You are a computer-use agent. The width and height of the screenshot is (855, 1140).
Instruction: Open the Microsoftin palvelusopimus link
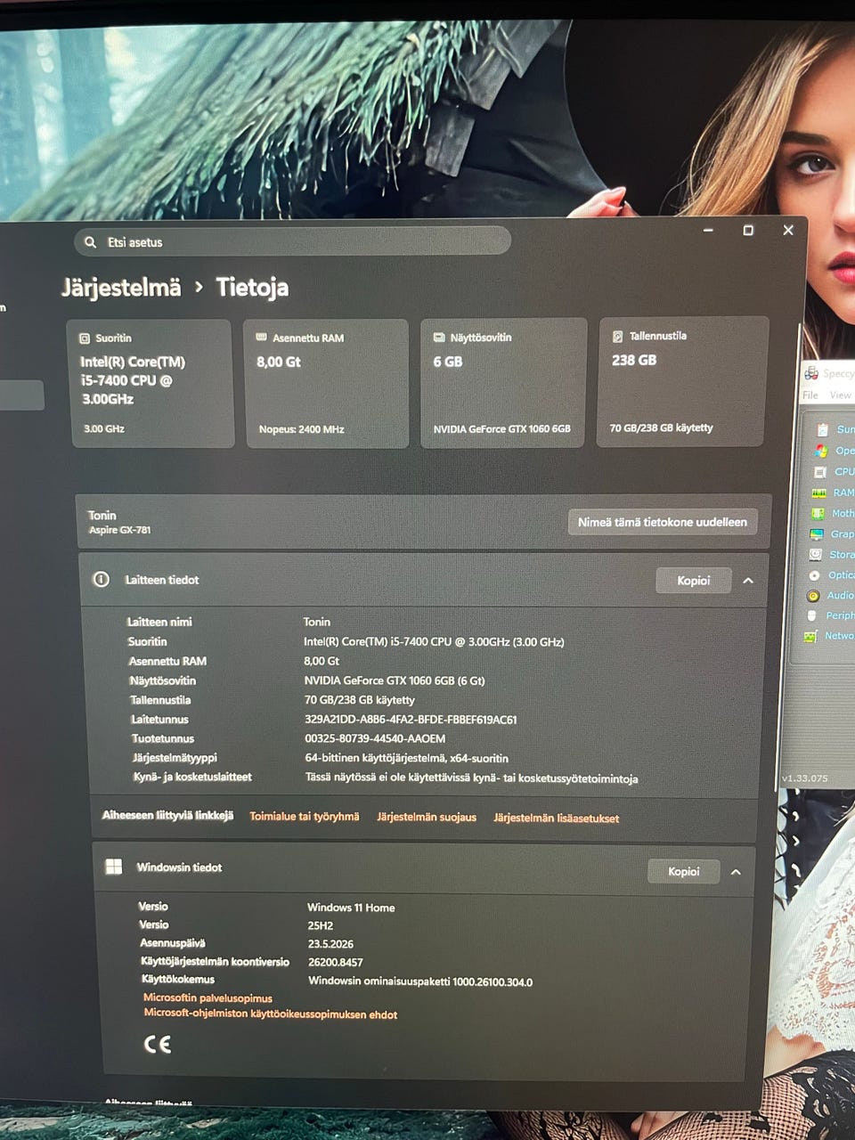(x=208, y=998)
